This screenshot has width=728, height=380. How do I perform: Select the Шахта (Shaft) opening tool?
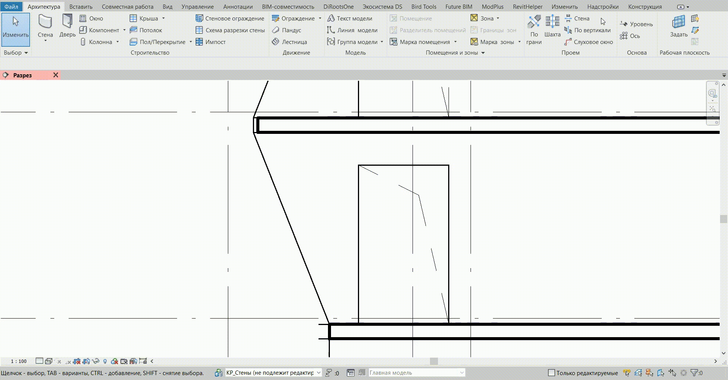coord(552,27)
